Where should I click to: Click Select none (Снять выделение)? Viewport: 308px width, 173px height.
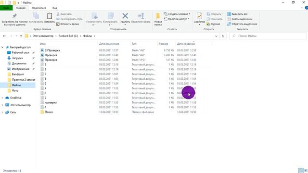point(240,19)
